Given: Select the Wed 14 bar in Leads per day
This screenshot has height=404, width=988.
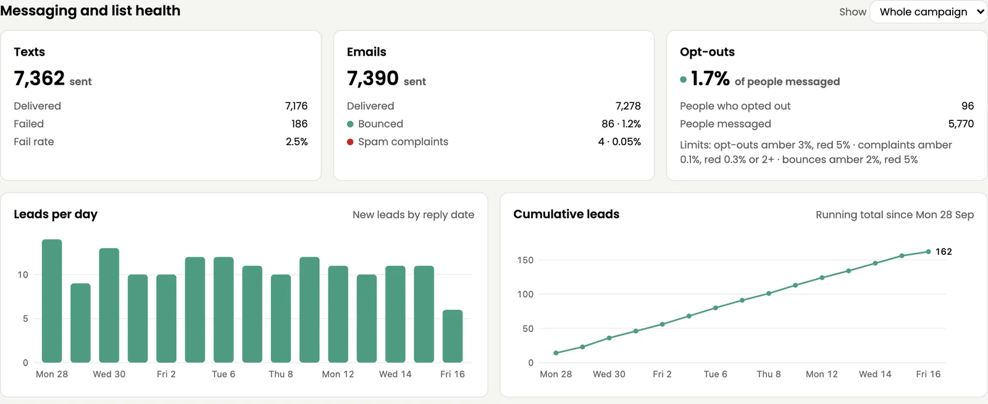Looking at the screenshot, I should [x=395, y=314].
